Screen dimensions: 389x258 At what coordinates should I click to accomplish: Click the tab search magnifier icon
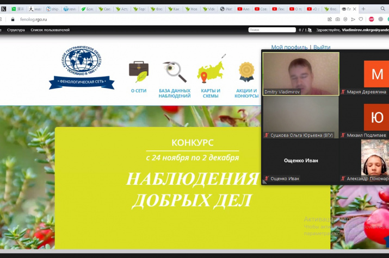click(383, 9)
